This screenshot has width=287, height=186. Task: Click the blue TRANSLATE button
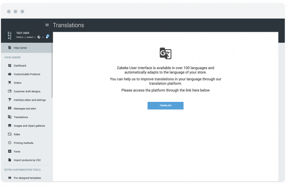pyautogui.click(x=166, y=106)
